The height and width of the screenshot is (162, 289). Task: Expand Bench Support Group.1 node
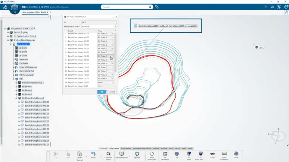click(16, 83)
